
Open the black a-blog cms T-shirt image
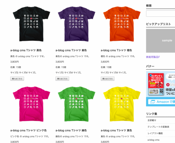[x=31, y=24]
